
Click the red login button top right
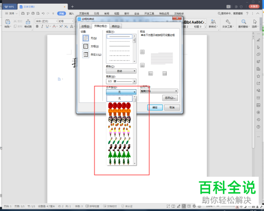(x=254, y=6)
